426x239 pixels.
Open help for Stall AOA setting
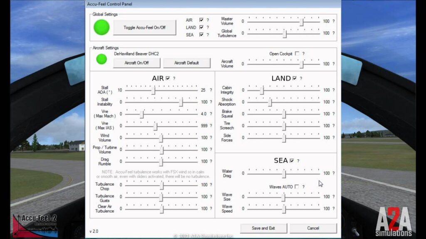click(x=211, y=90)
